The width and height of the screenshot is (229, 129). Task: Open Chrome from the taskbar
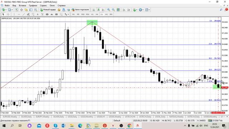pyautogui.click(x=129, y=126)
